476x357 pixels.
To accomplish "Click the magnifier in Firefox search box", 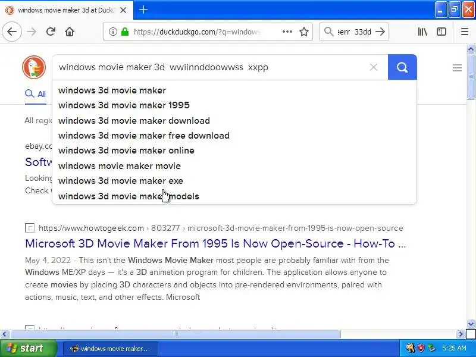I will pos(328,32).
